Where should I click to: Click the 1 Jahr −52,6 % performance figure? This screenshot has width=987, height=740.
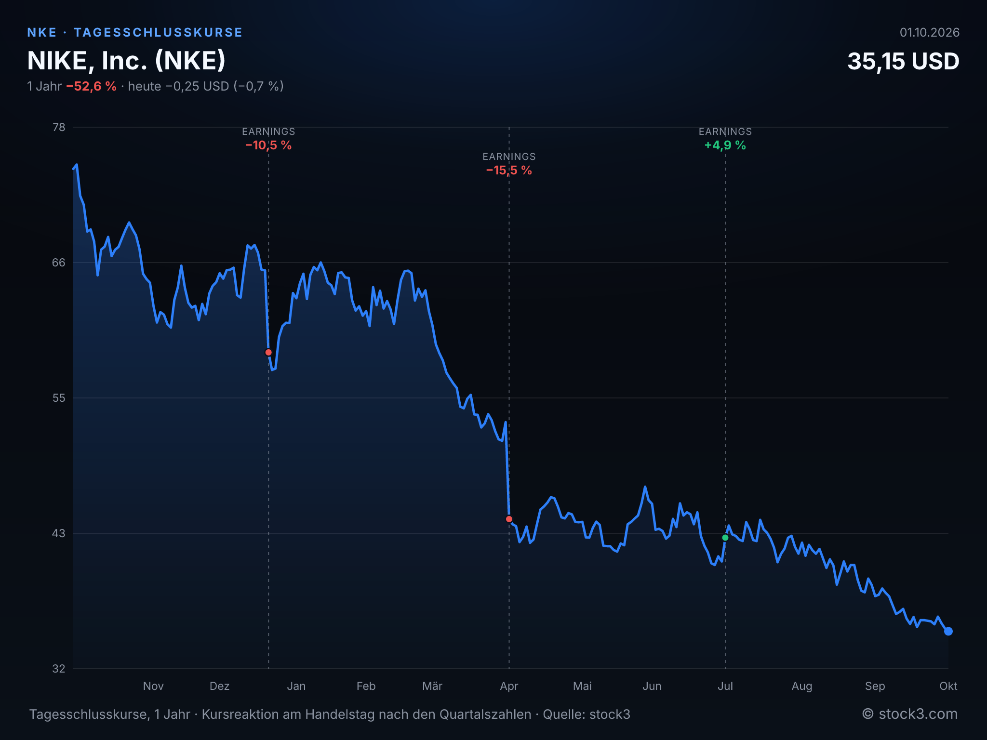(x=72, y=86)
